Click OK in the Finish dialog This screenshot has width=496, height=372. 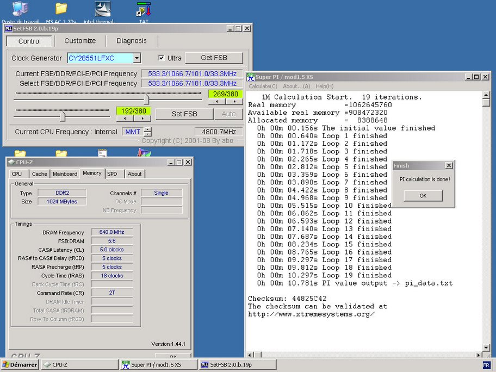(423, 196)
